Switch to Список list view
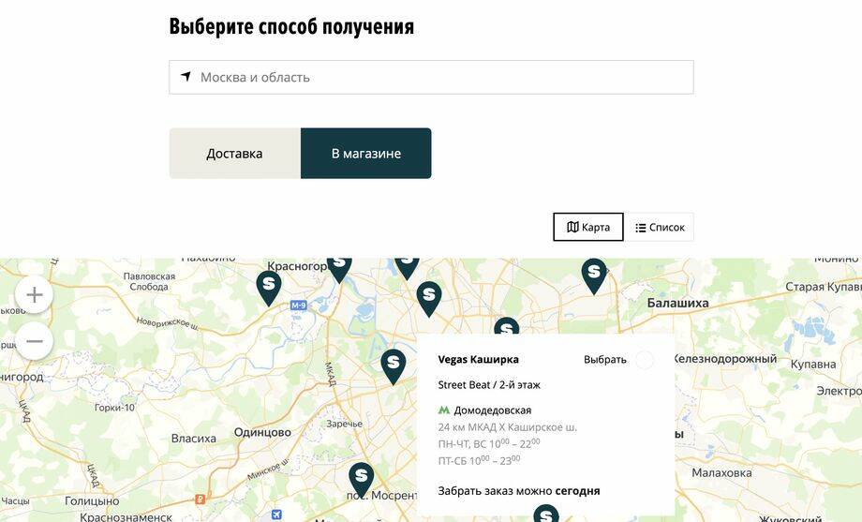The image size is (862, 522). (659, 227)
